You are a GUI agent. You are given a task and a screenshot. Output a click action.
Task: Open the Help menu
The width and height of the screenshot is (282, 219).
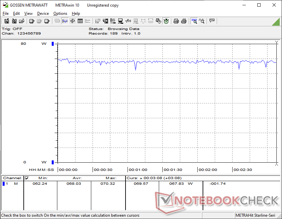click(x=76, y=14)
